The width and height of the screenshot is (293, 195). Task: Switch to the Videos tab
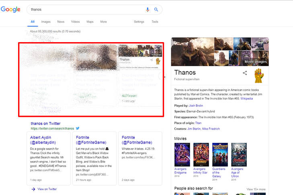coord(75,22)
